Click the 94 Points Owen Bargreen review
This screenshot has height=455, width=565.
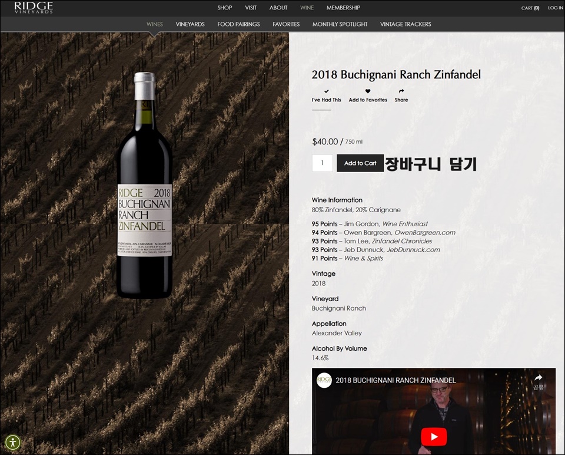(x=383, y=232)
